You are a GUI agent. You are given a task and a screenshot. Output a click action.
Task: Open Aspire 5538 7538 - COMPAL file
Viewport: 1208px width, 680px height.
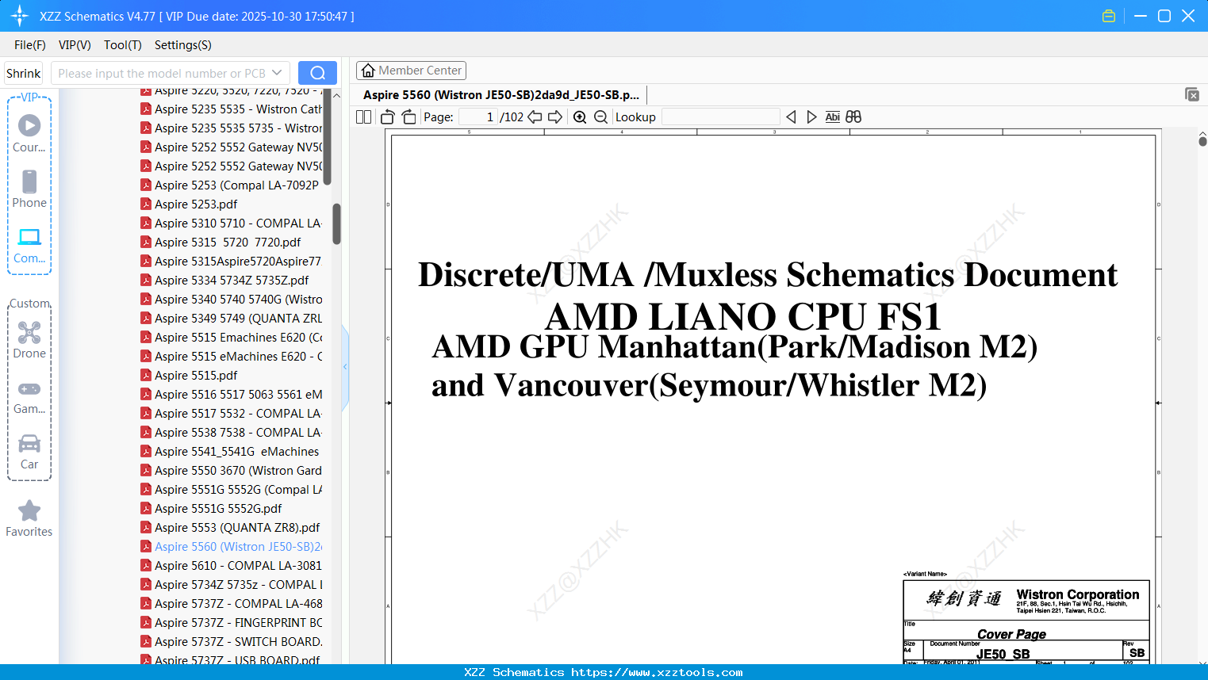[x=238, y=433]
